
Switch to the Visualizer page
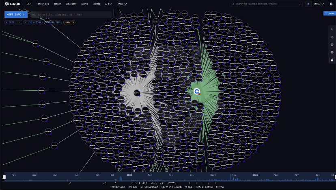(71, 4)
